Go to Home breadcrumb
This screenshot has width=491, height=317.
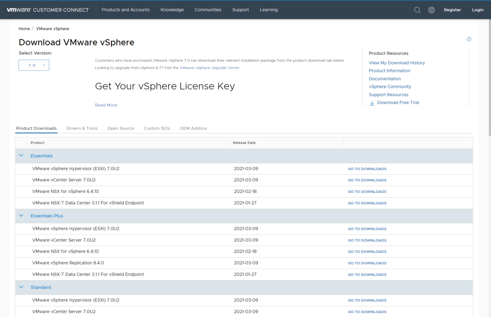click(24, 29)
